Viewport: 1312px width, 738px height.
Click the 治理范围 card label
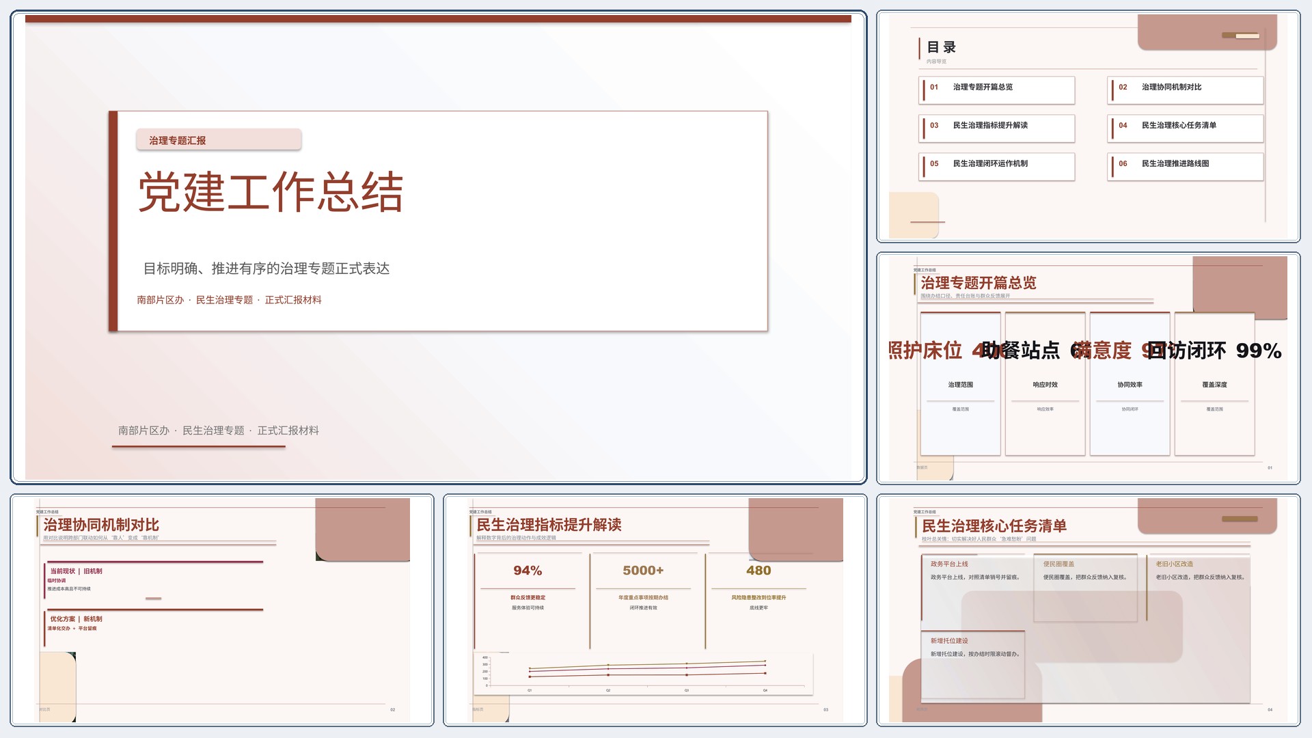(x=960, y=385)
